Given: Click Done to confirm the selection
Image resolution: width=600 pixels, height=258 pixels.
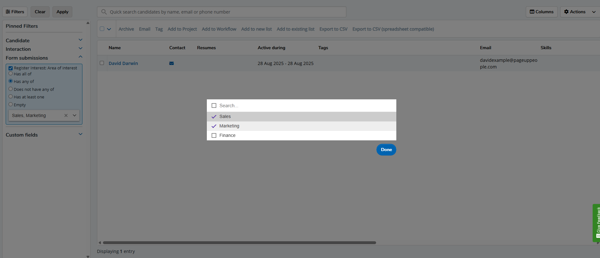Looking at the screenshot, I should click(x=386, y=150).
